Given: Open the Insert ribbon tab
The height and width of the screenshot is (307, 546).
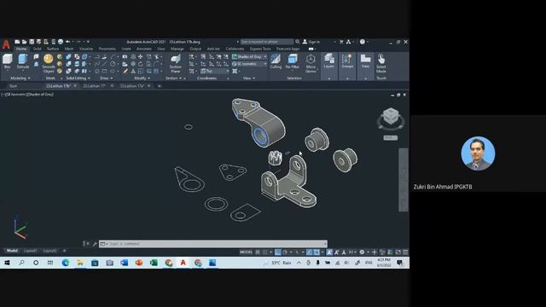Looking at the screenshot, I should pyautogui.click(x=126, y=49).
